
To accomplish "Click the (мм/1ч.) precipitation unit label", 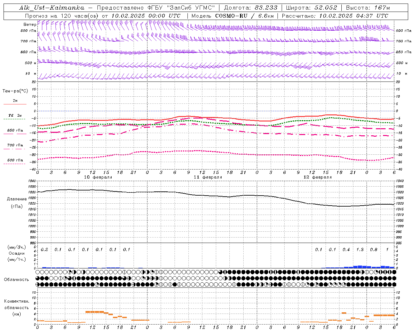I will [17, 259].
